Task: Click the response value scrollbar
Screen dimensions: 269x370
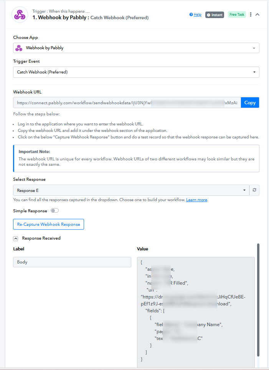Action: (x=258, y=300)
